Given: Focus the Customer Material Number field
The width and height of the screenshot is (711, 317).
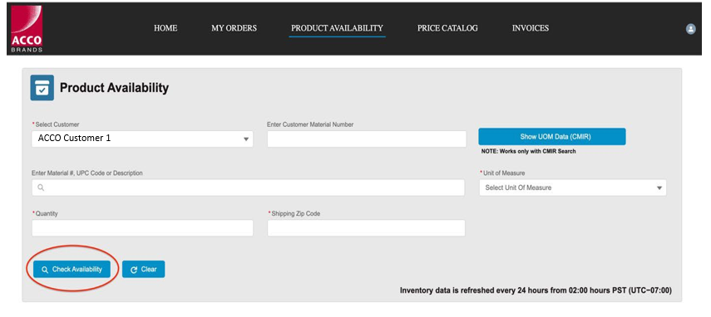Looking at the screenshot, I should pyautogui.click(x=367, y=139).
